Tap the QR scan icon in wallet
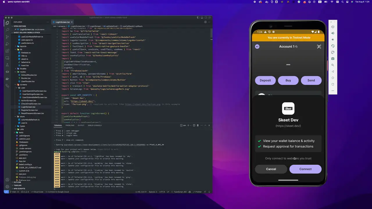Screen dimensions: 372x209 coord(319,46)
